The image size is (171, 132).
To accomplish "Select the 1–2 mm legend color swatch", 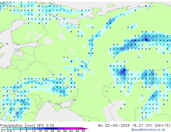I will [x=17, y=128].
